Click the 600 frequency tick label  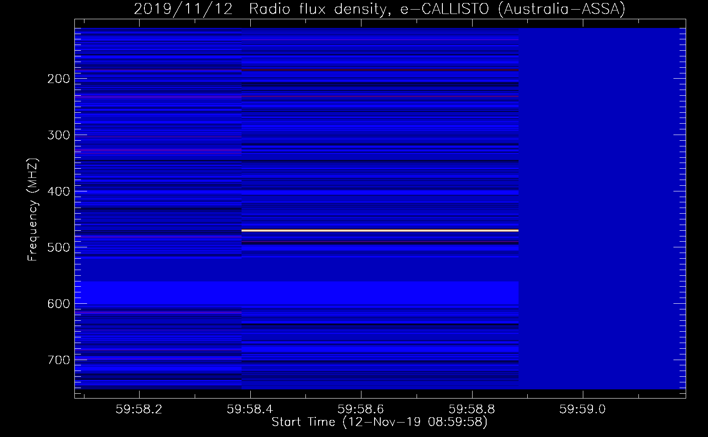point(59,304)
